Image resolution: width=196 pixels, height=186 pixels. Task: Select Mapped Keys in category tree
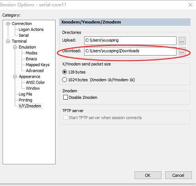pos(38,65)
